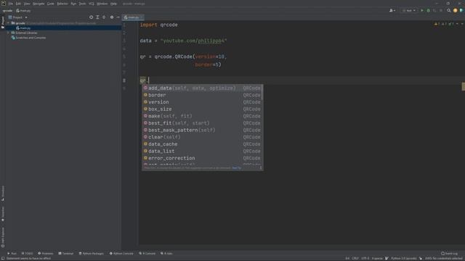This screenshot has height=261, width=465.
Task: Open the user account dropdown icon
Action: click(x=392, y=11)
